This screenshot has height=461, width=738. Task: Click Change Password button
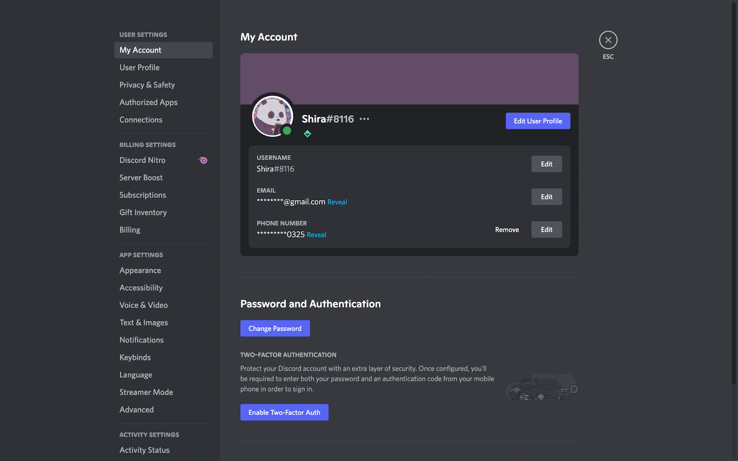coord(275,328)
